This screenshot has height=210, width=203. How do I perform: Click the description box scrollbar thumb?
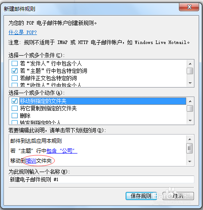point(190,148)
